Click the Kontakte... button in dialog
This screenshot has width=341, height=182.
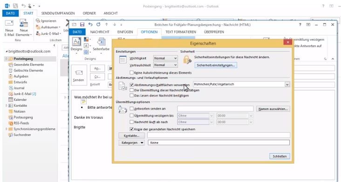tap(131, 136)
